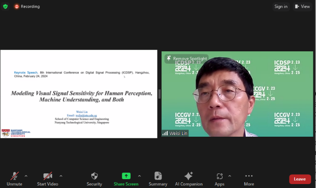Launch the AI Companion
This screenshot has height=188, width=316.
point(189,176)
